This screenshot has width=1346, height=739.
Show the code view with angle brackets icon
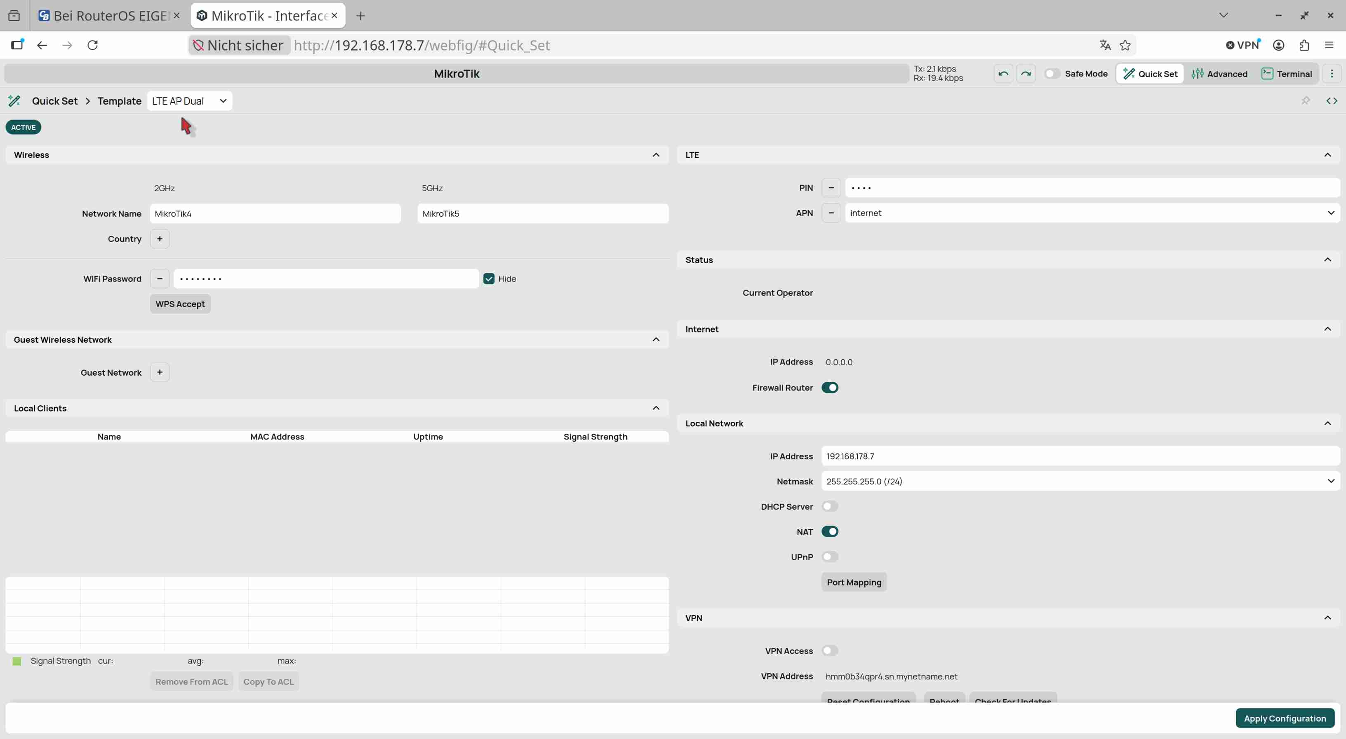(x=1332, y=101)
